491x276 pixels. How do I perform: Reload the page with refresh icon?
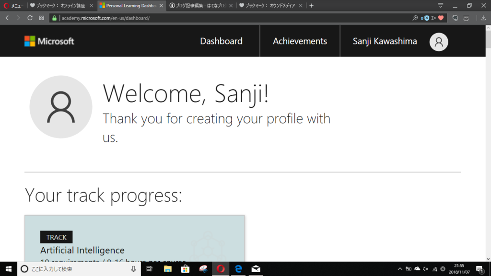pos(30,18)
